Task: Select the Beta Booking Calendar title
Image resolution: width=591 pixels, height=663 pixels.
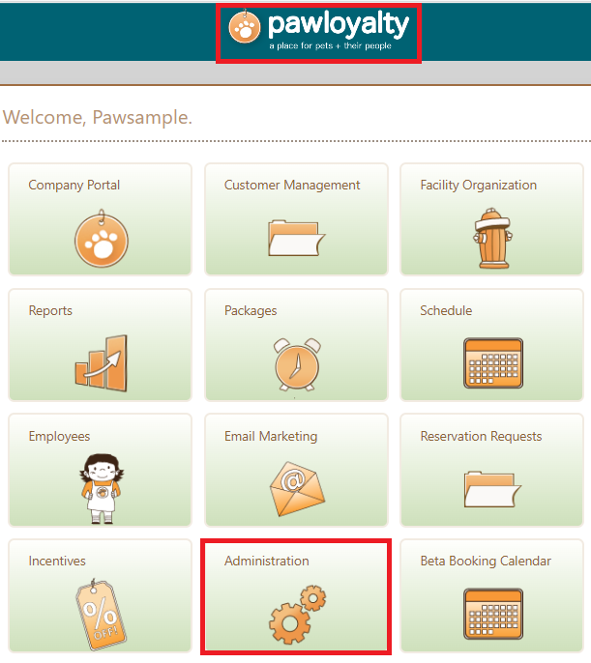Action: click(486, 562)
